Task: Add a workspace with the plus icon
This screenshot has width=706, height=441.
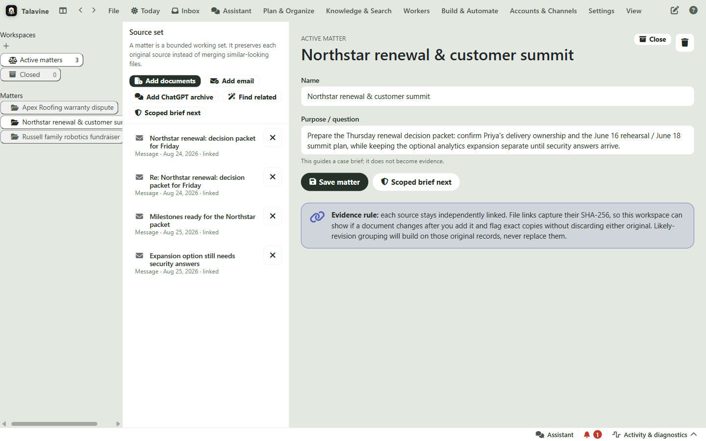Action: point(6,46)
